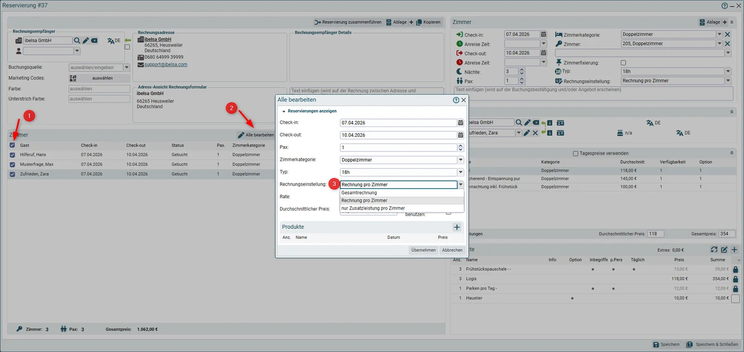Open Typ dropdown in Alle bearbeiten dialog

pos(460,172)
